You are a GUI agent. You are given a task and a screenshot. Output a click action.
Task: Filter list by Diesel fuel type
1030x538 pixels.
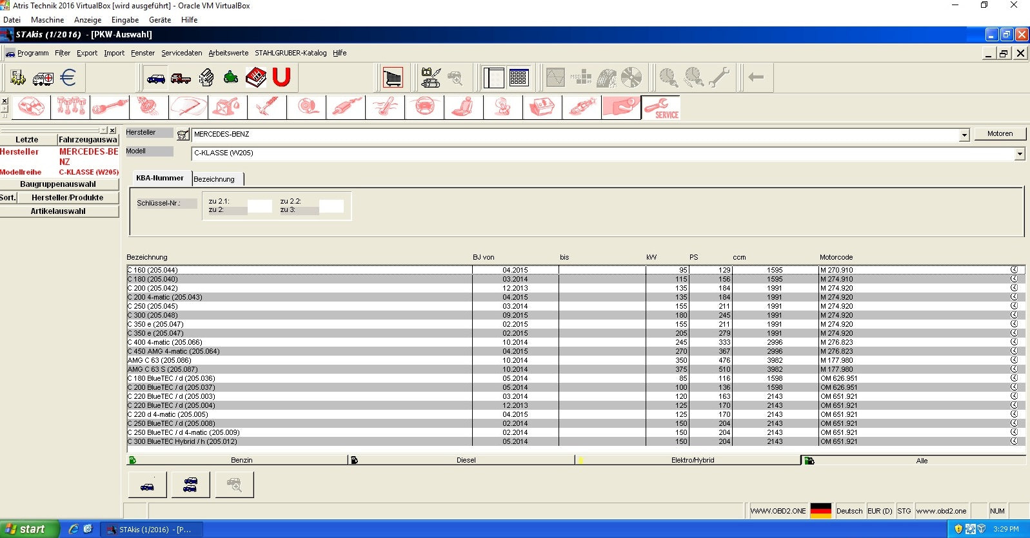click(x=466, y=460)
